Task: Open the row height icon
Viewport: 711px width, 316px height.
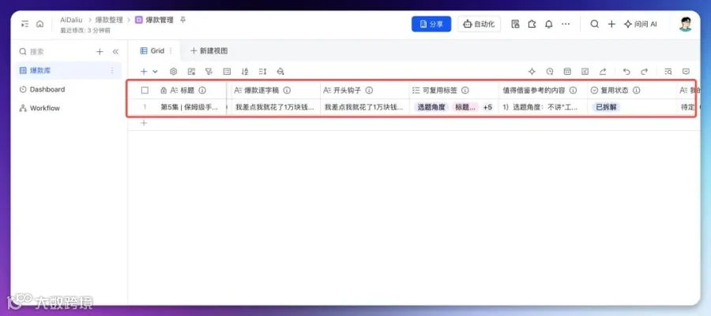Action: (262, 72)
